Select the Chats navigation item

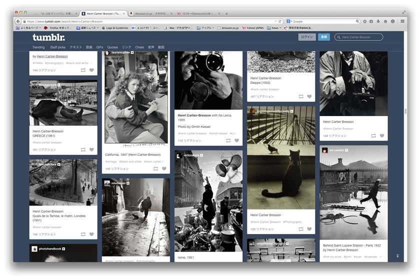coord(139,47)
